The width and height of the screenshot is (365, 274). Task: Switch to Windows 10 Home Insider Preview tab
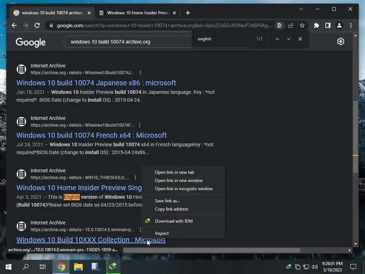point(137,13)
